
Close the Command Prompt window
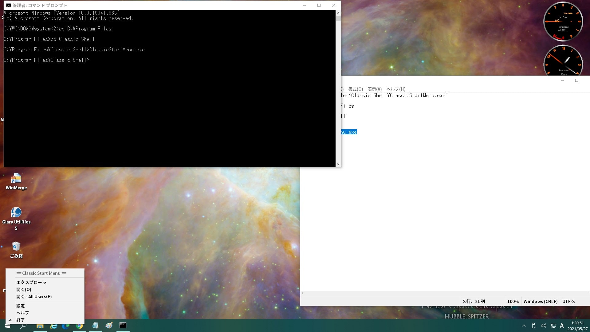pos(333,5)
